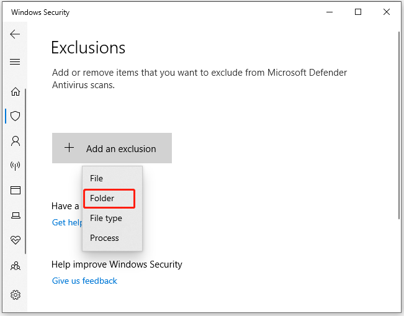Open the hamburger navigation menu
Screen dimensions: 404x316
15,61
